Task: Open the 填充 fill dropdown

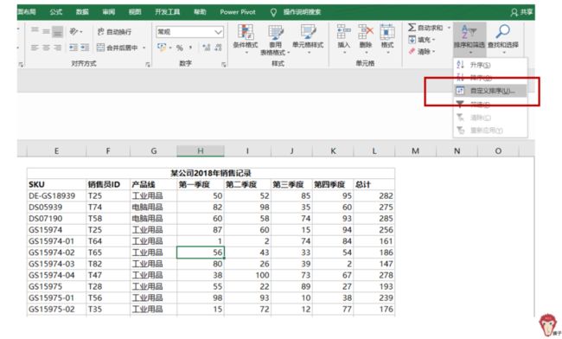Action: coord(422,40)
